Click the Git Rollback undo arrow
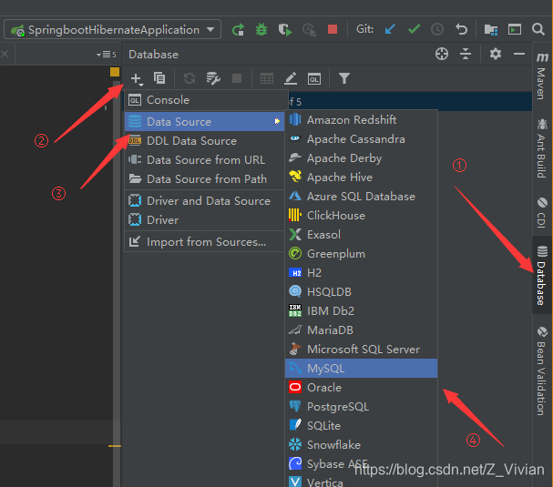This screenshot has width=553, height=487. pos(461,29)
